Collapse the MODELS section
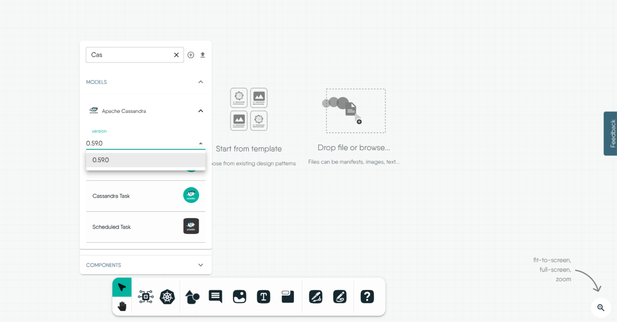Viewport: 617px width, 322px height. 201,82
